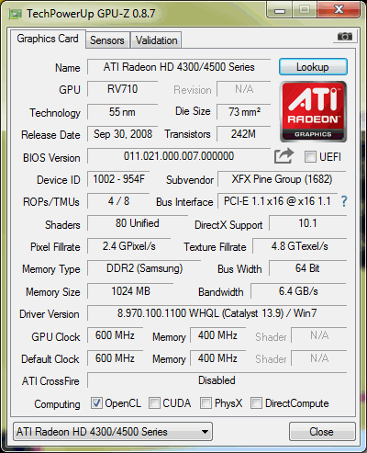This screenshot has width=367, height=453.
Task: Take a screenshot with the camera icon
Action: pos(345,37)
